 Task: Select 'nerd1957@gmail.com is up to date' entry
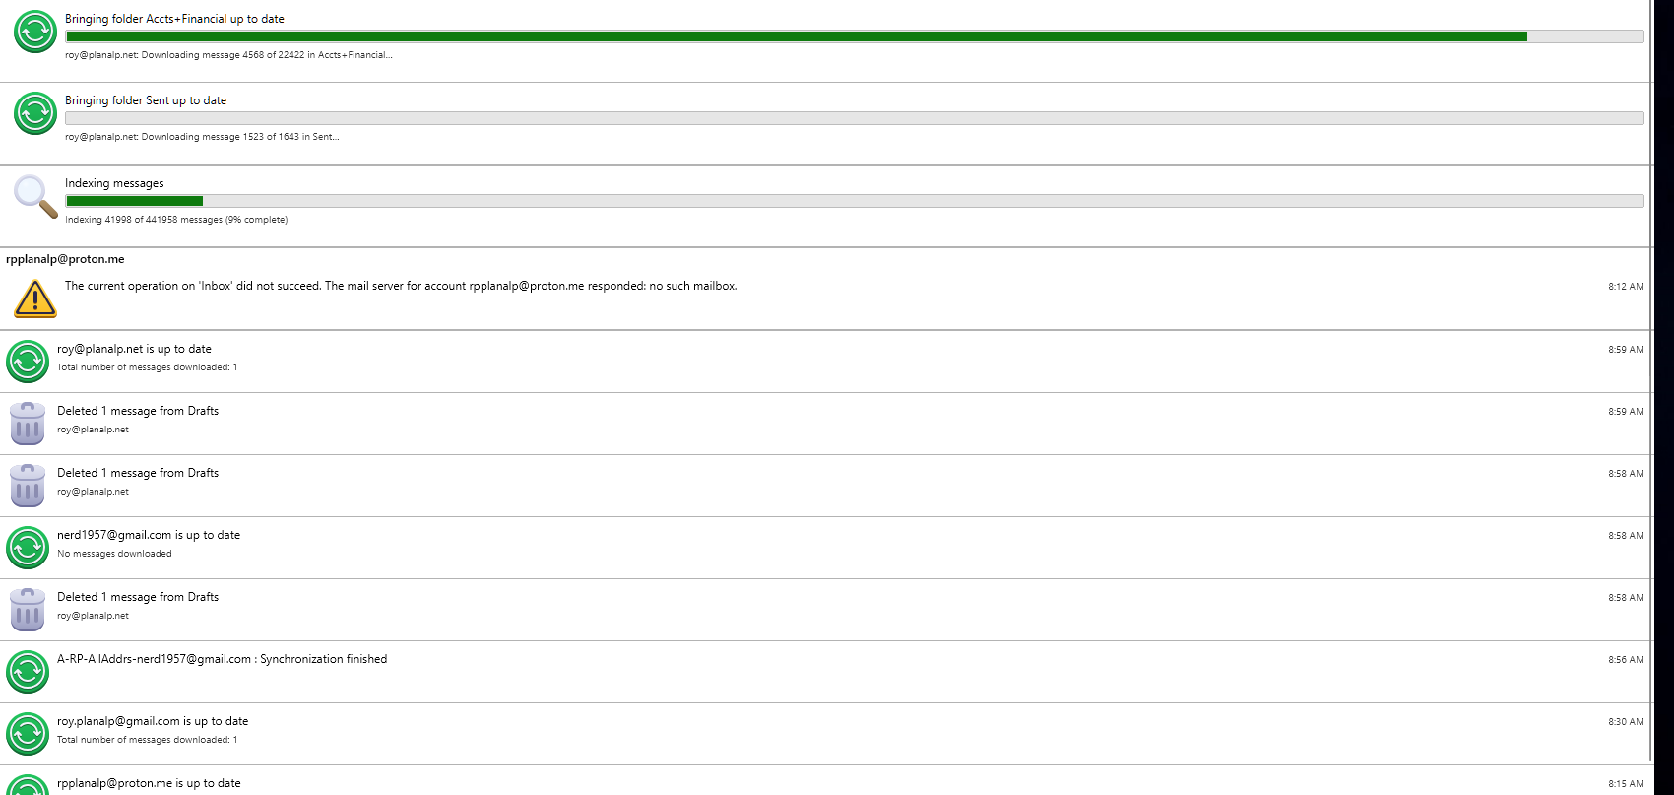(149, 535)
